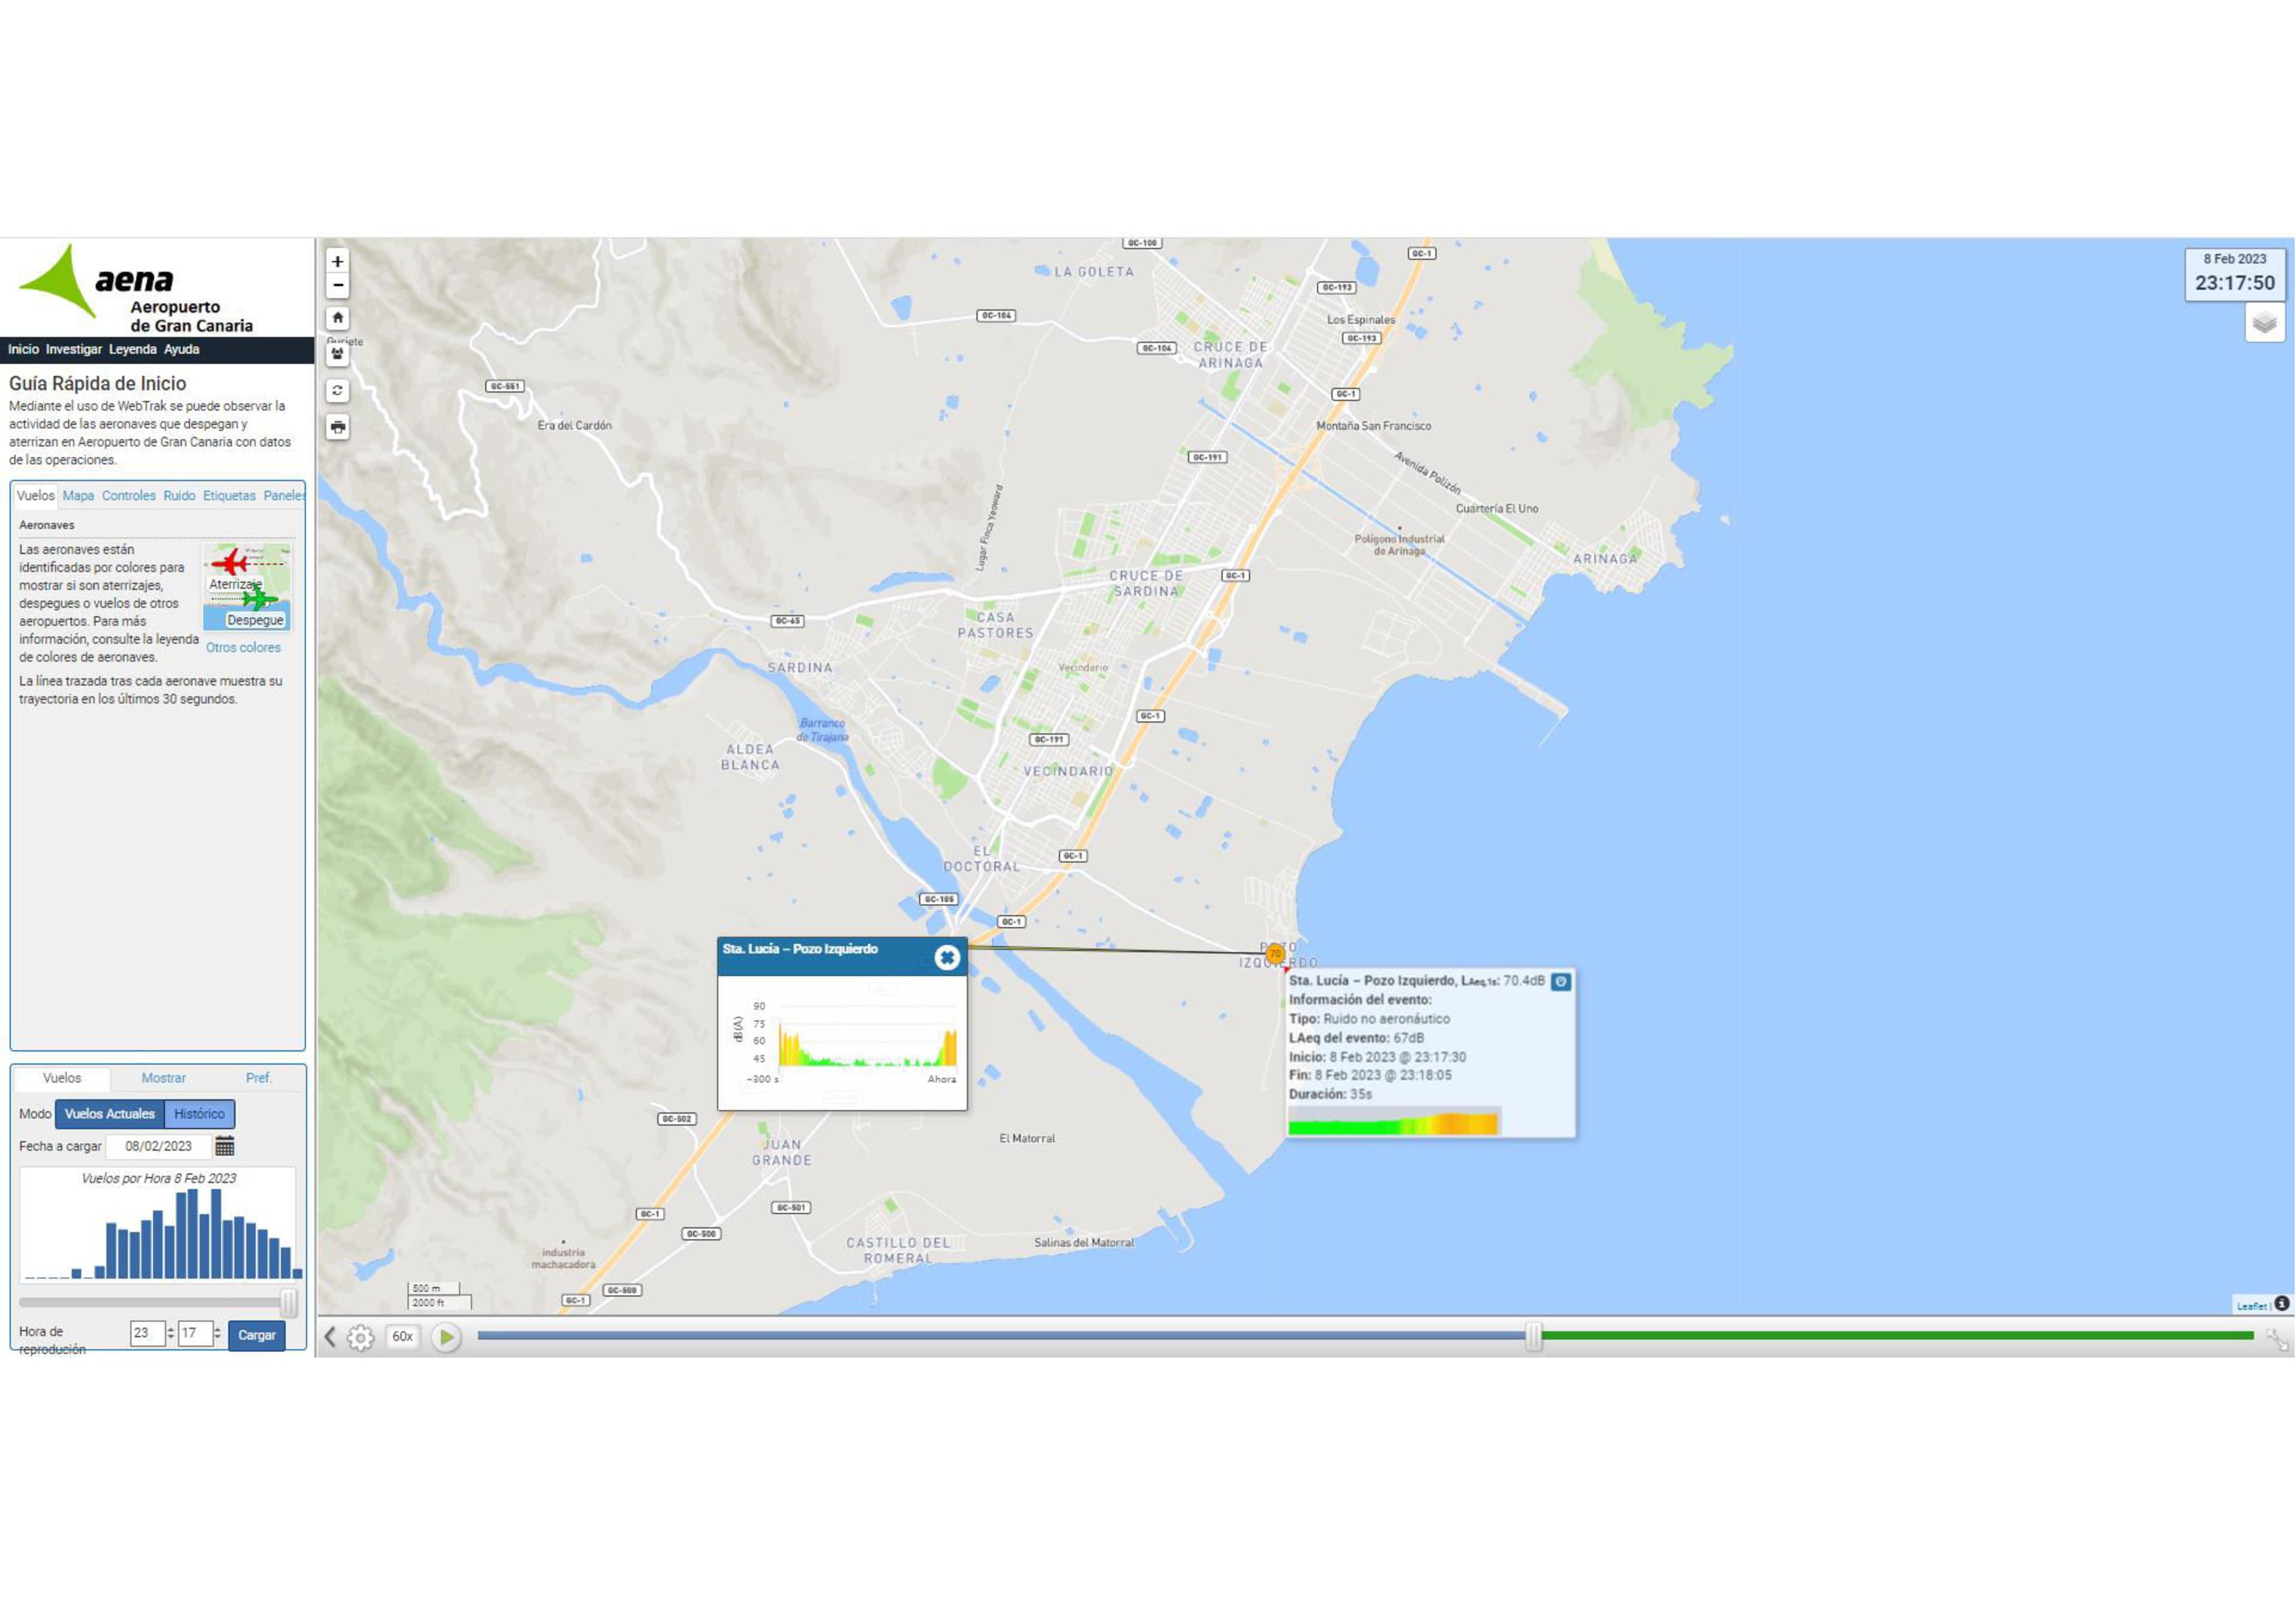
Task: Click the hour stepper arrows
Action: click(x=171, y=1333)
